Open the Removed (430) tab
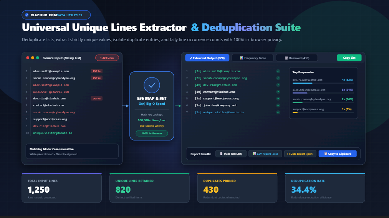 pyautogui.click(x=297, y=58)
